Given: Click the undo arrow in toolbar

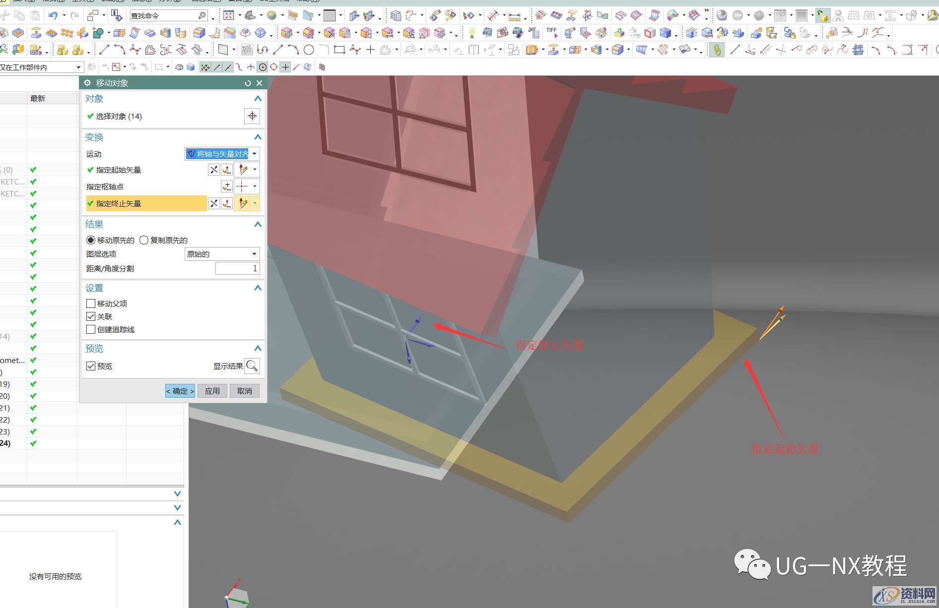Looking at the screenshot, I should pos(53,16).
